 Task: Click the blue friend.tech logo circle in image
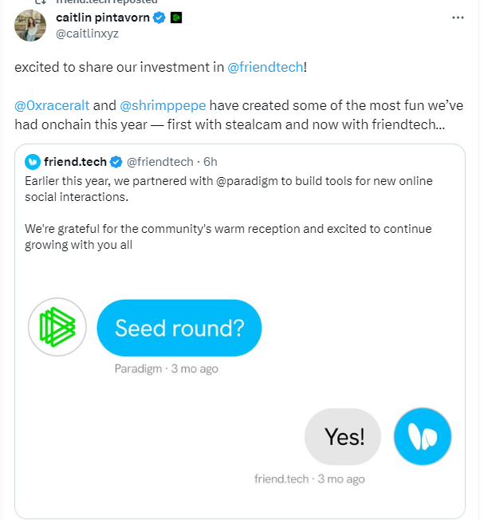coord(423,436)
